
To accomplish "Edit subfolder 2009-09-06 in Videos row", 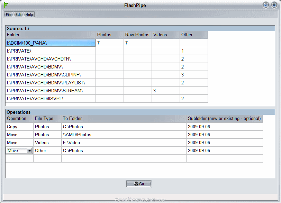I will [x=225, y=143].
